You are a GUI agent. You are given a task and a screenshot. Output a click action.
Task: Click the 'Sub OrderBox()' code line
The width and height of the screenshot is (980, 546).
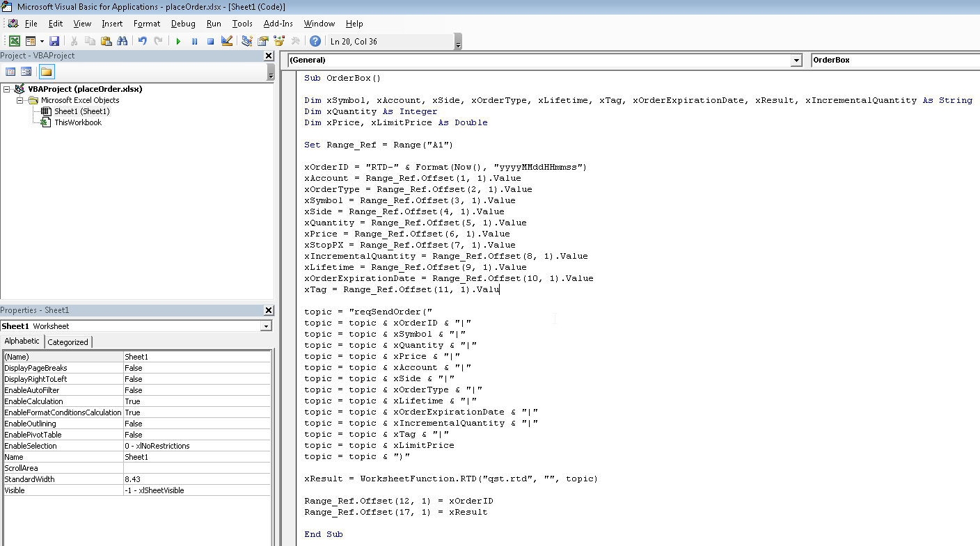click(x=342, y=78)
